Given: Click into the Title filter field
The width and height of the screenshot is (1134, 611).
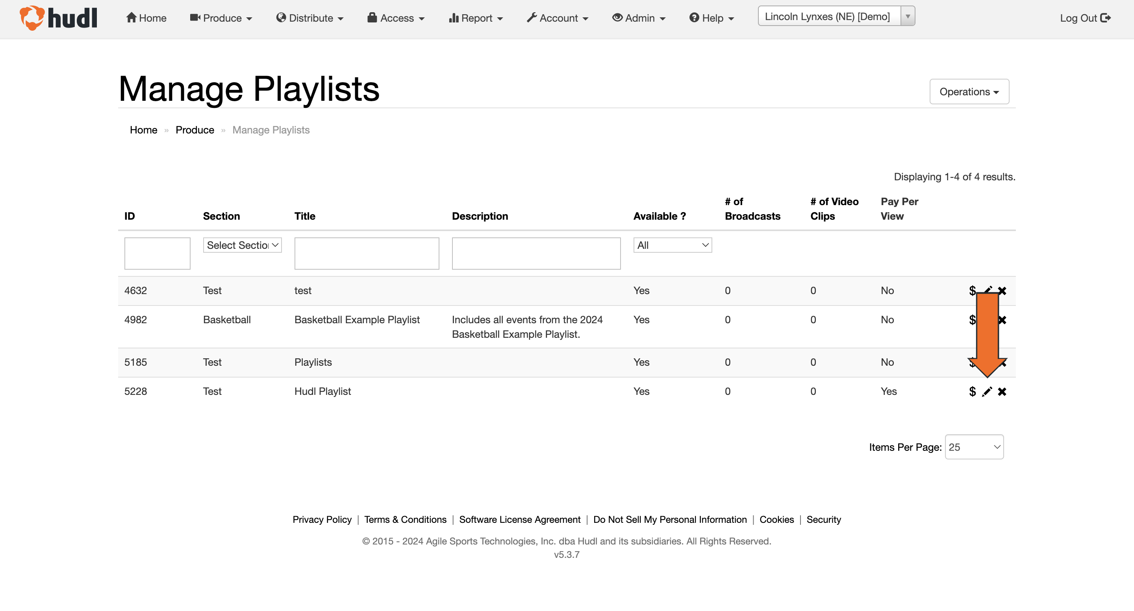Looking at the screenshot, I should [x=367, y=254].
